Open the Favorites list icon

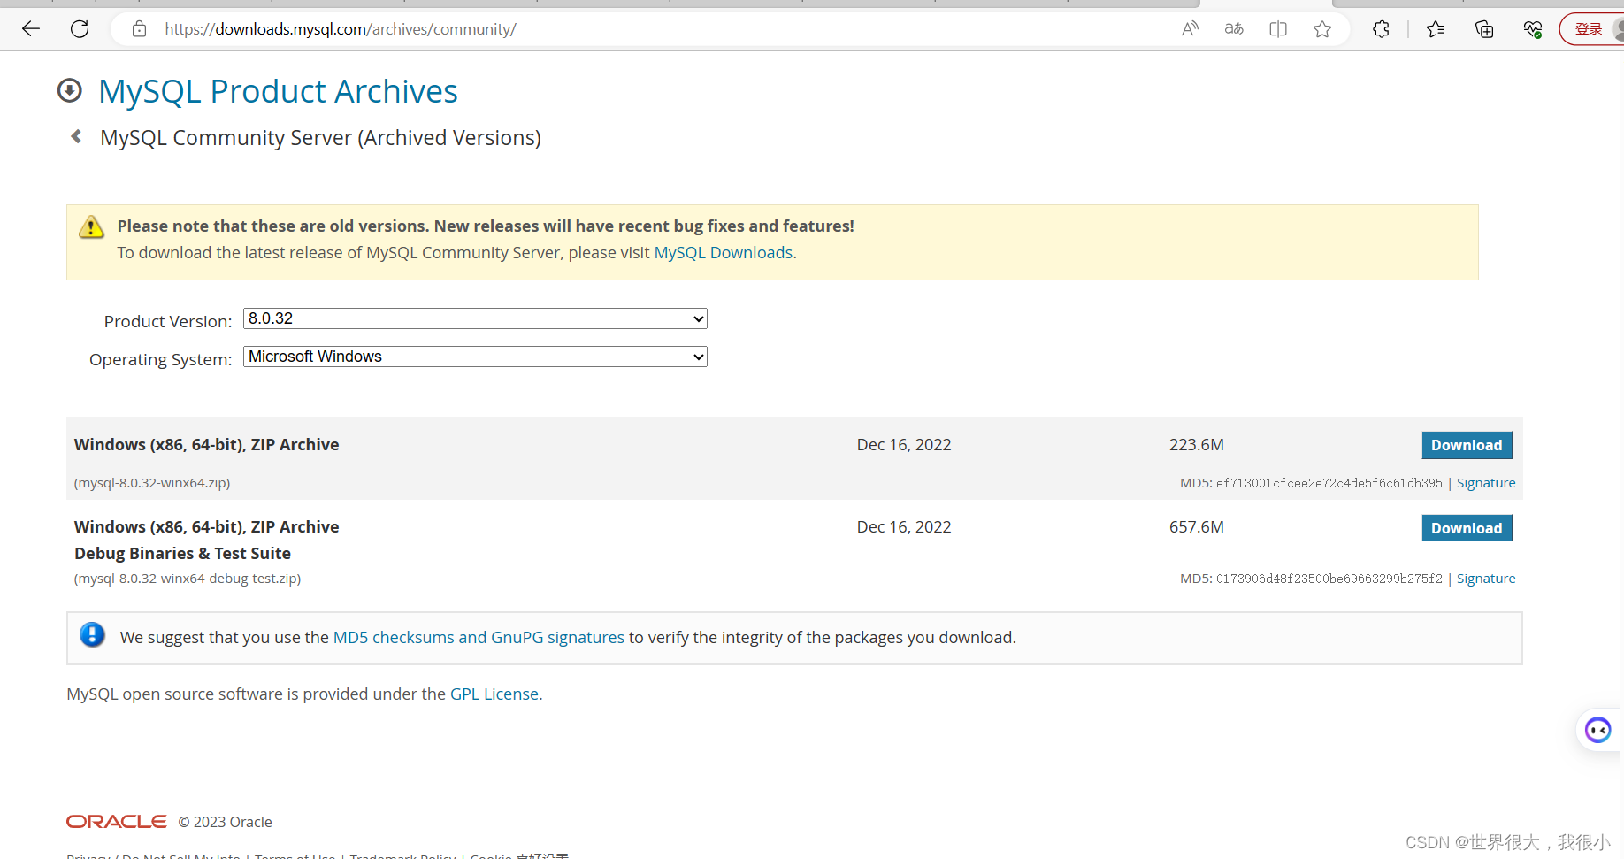[1436, 29]
